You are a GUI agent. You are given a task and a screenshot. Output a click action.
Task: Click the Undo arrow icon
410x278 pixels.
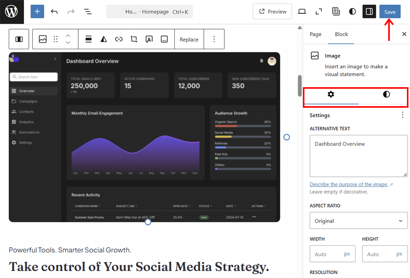(54, 11)
